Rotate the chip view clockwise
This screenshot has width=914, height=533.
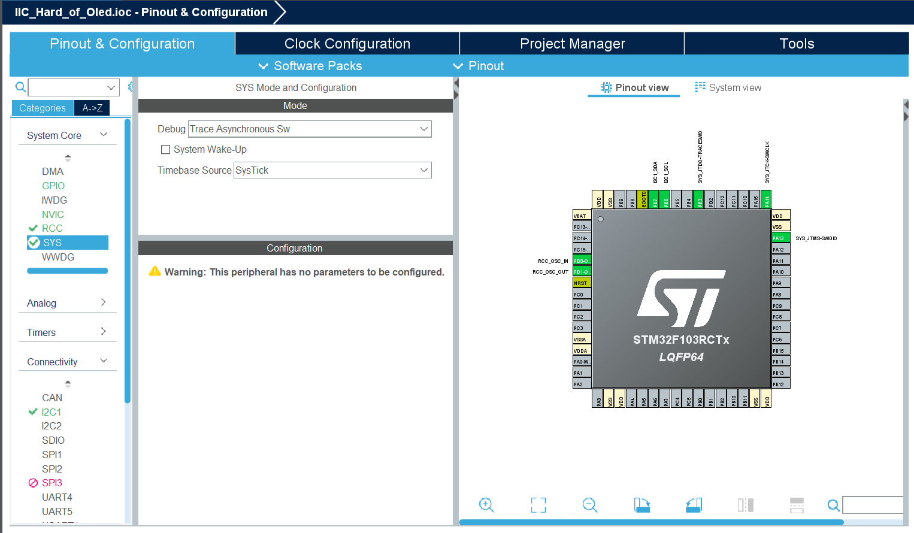pyautogui.click(x=642, y=505)
